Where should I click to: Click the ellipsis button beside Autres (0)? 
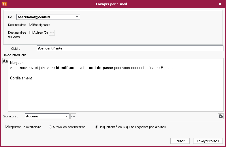52,33
